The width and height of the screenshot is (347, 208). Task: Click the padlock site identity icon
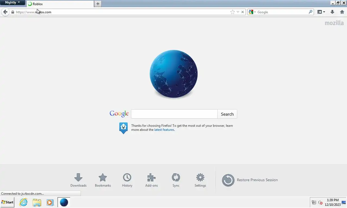click(x=12, y=12)
